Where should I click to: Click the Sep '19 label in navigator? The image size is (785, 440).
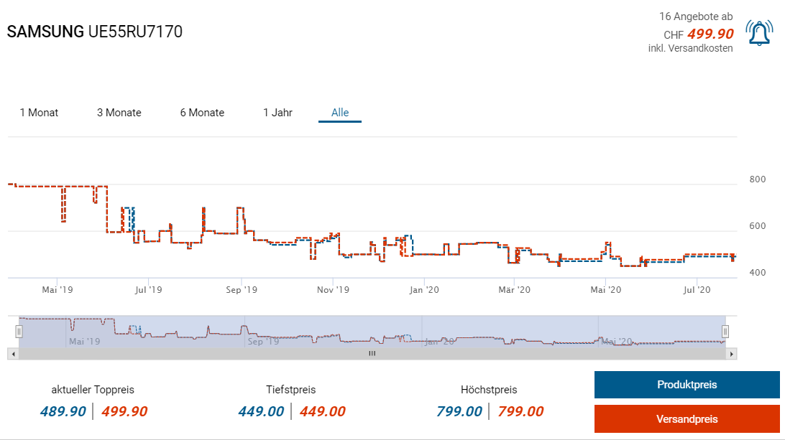pyautogui.click(x=264, y=342)
